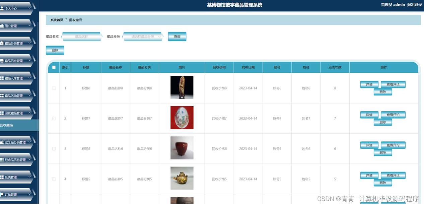
Task: Click the 查询 search button
Action: (x=177, y=36)
